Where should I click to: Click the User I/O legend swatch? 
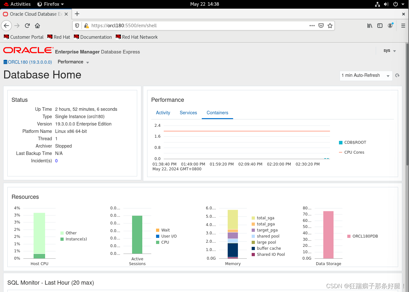point(158,236)
